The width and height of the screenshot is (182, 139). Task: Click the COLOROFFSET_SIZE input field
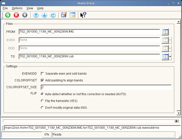[106, 87]
